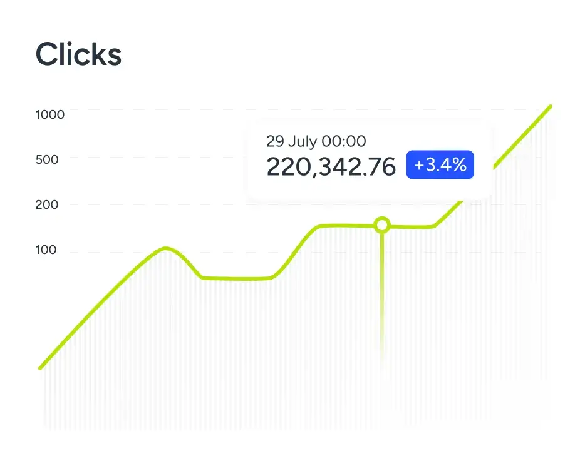
Task: Click the "Clicks" chart title
Action: click(x=78, y=54)
